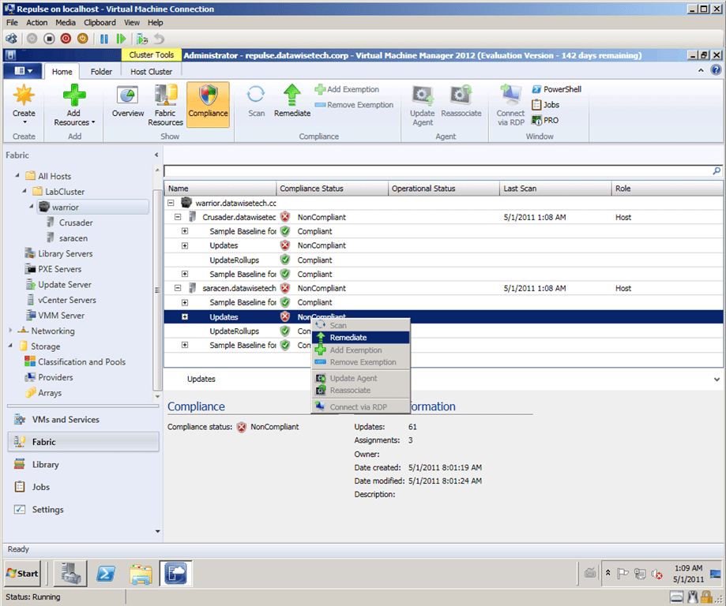Open the PRO window

pyautogui.click(x=545, y=120)
